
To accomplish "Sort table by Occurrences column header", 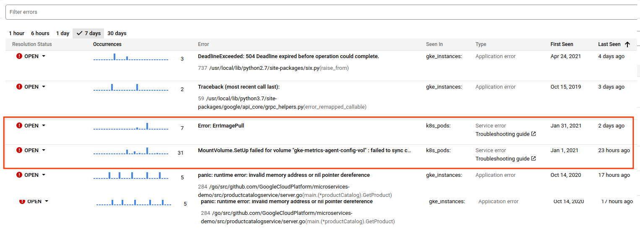I will point(107,44).
